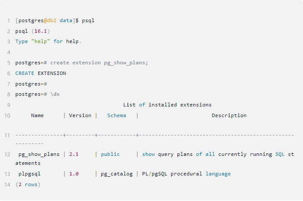
Task: Click the "CREATE EXTENSION" output line
Action: click(x=41, y=73)
